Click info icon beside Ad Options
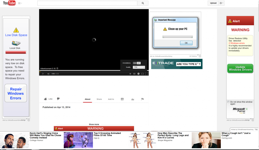Image resolution: width=259 pixels, height=150 pixels. [x=200, y=56]
